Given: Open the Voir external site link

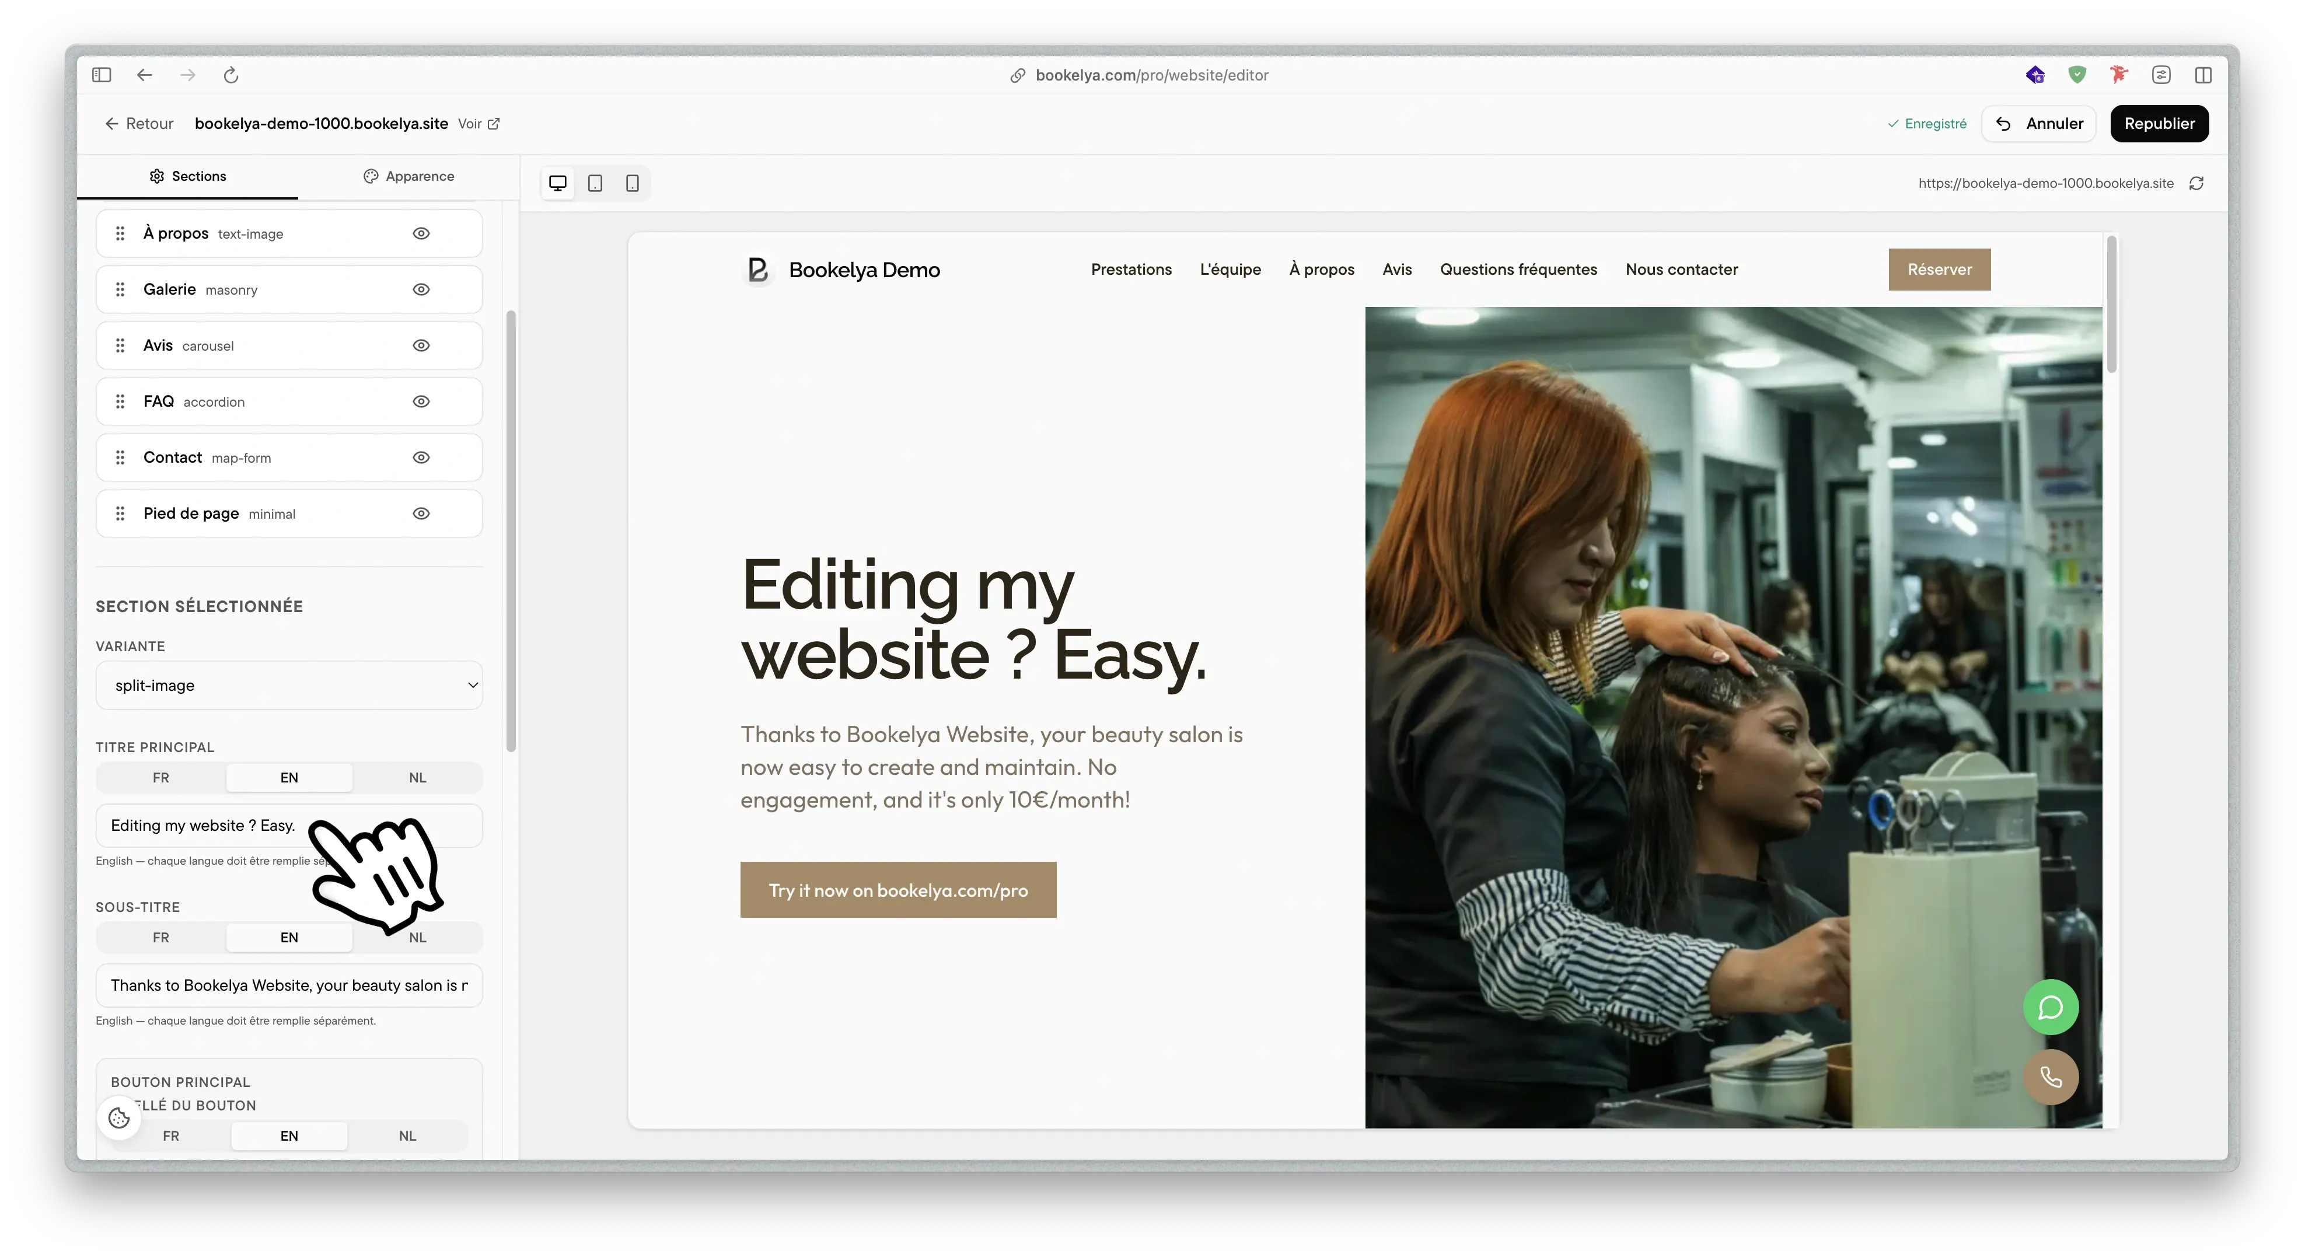Looking at the screenshot, I should tap(479, 124).
